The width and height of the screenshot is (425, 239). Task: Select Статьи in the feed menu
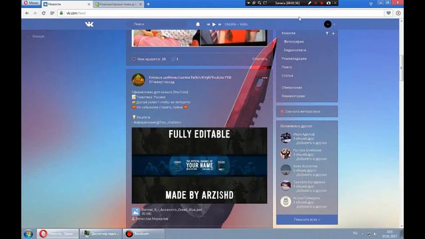tap(287, 76)
